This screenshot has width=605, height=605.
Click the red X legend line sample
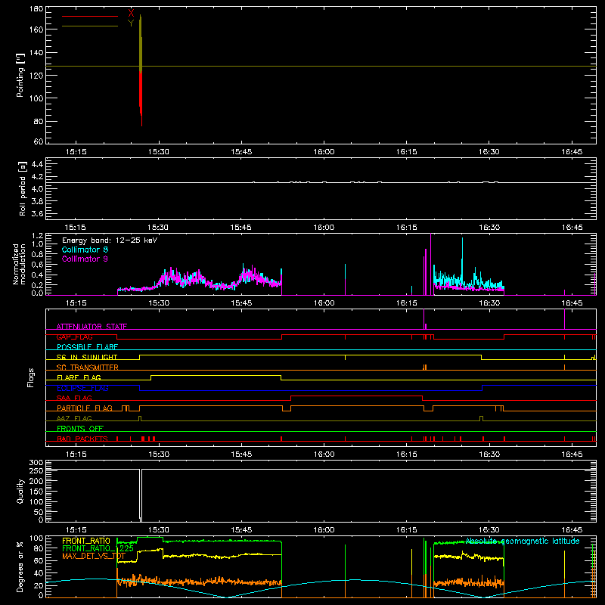[x=90, y=16]
